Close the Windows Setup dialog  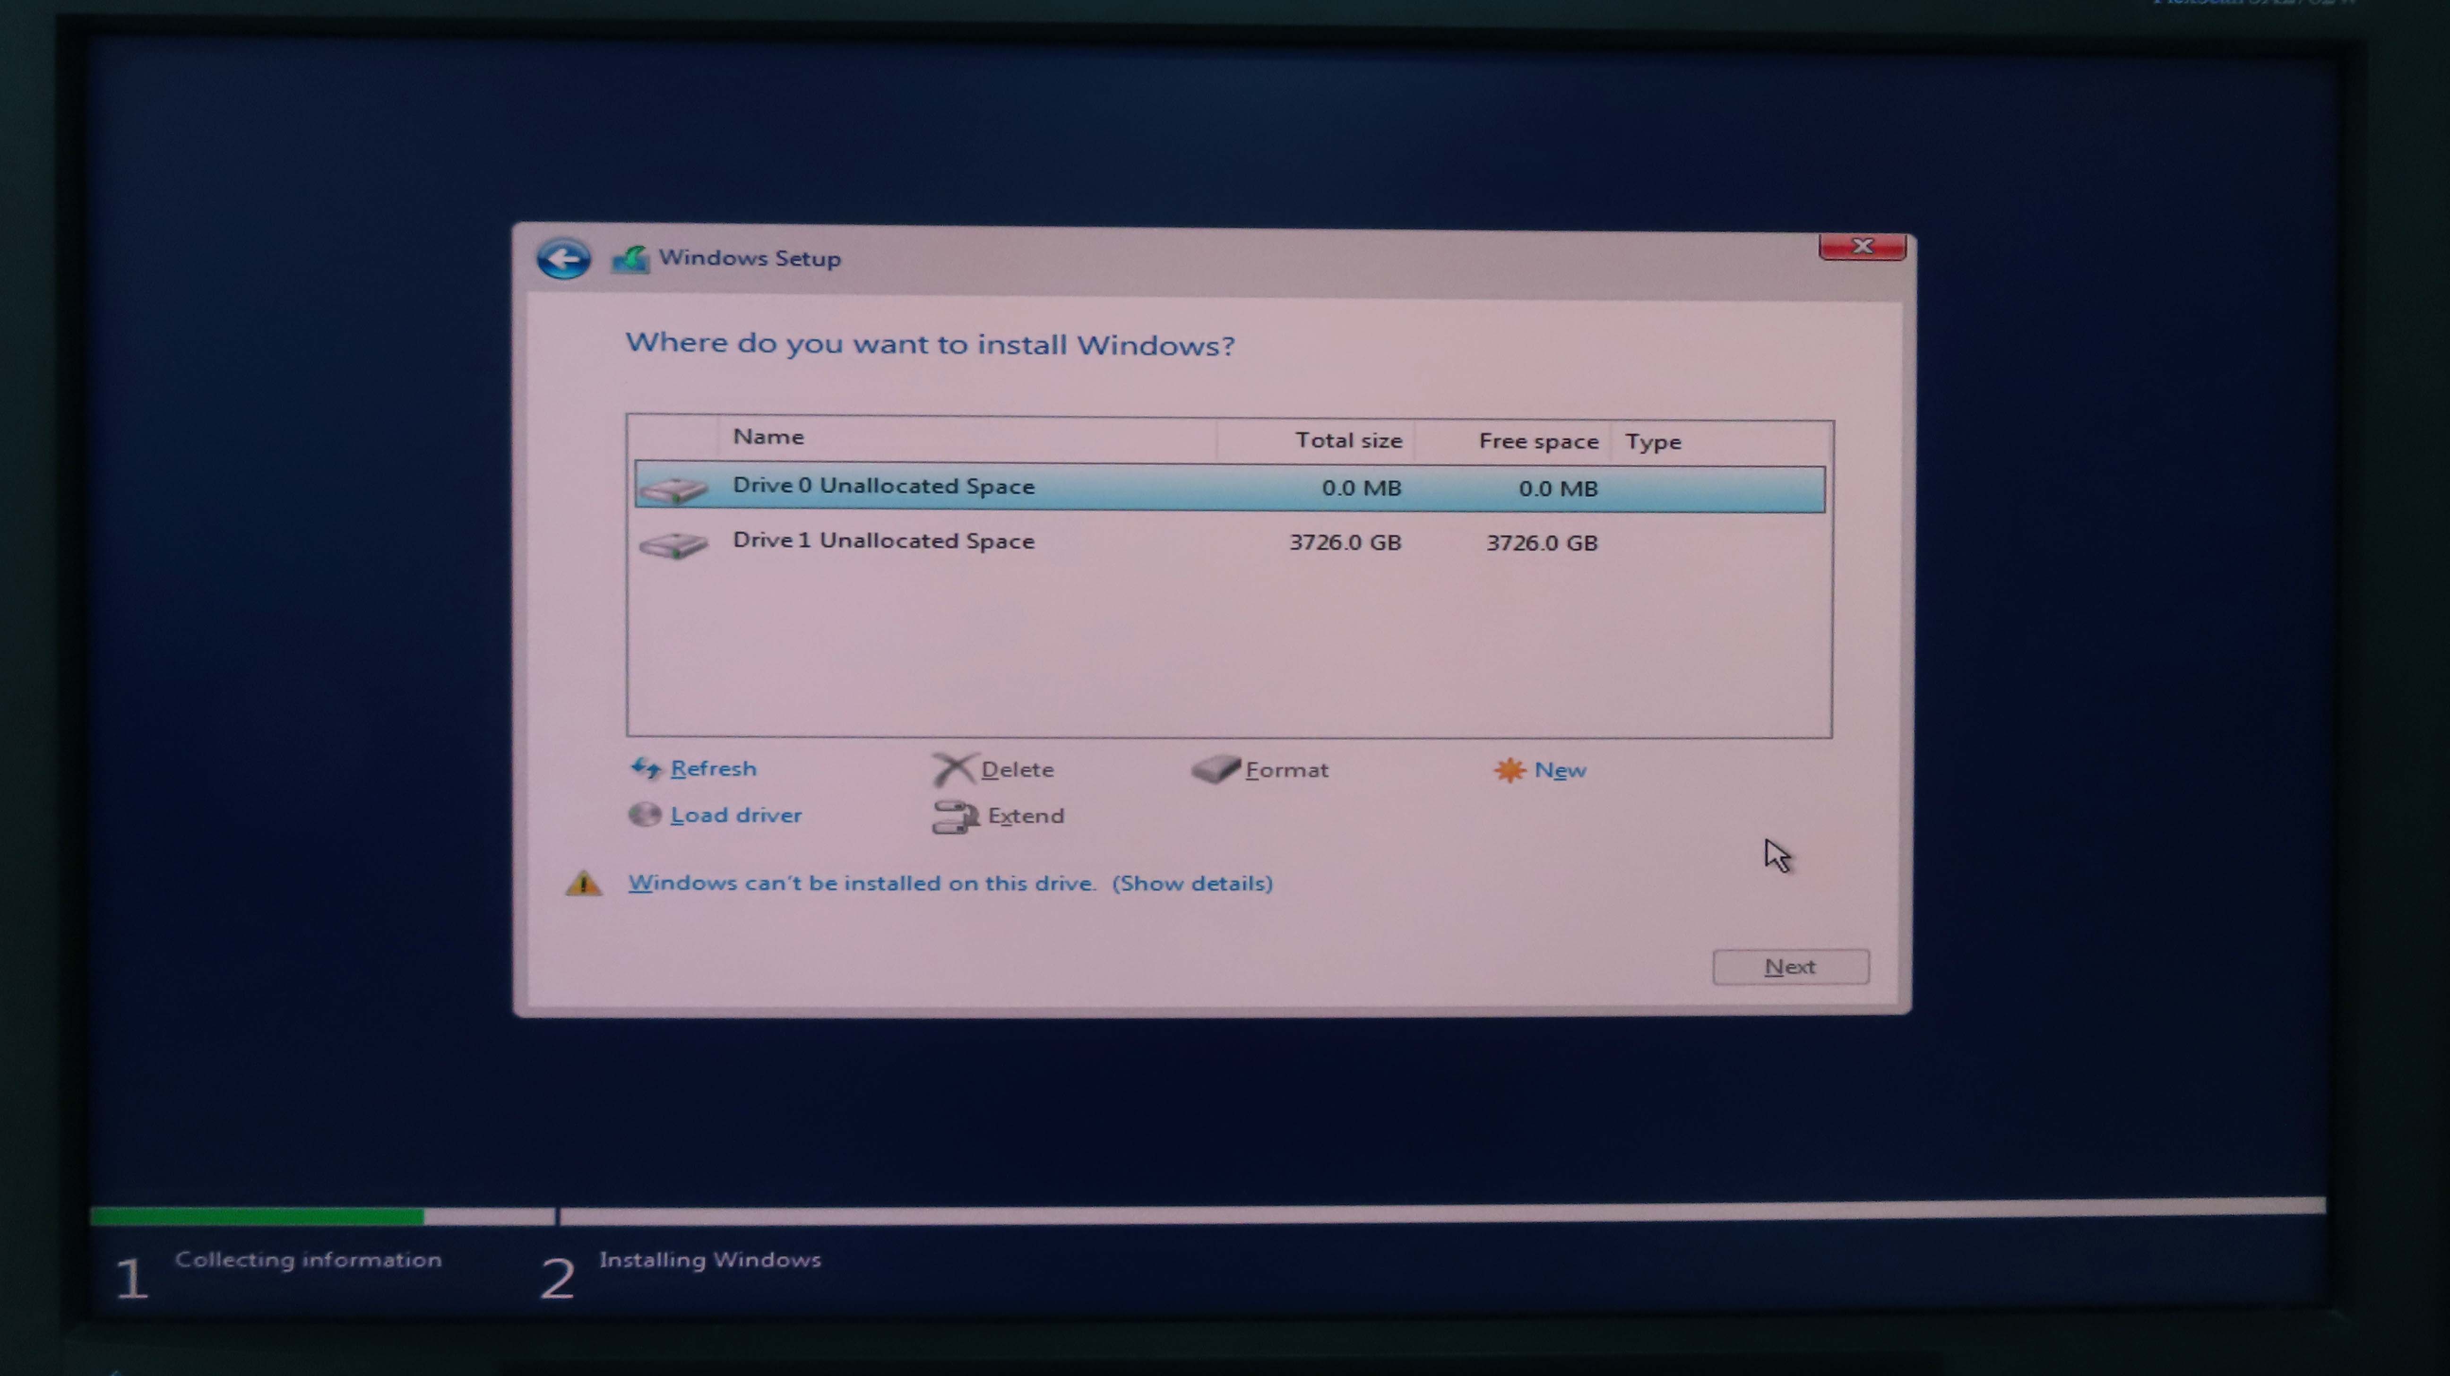[1862, 246]
